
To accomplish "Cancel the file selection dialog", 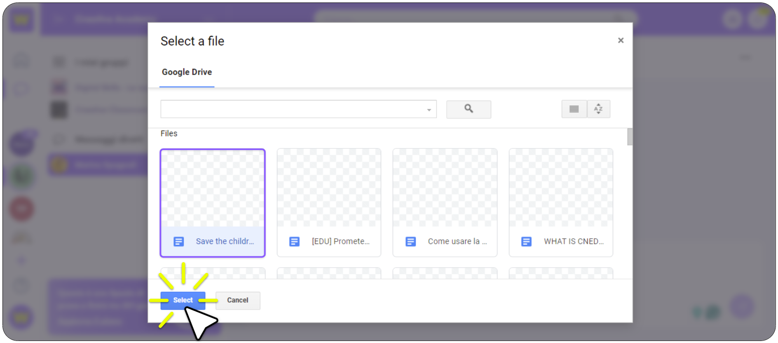I will point(238,301).
